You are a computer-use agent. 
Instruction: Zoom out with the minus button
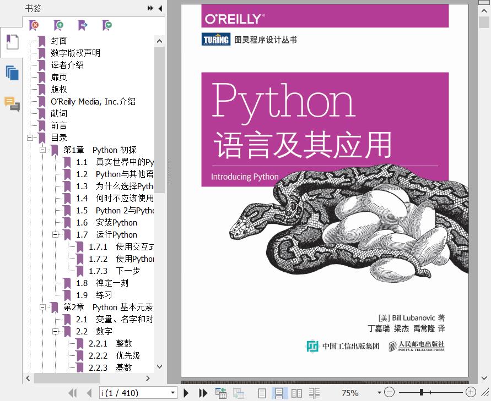389,392
